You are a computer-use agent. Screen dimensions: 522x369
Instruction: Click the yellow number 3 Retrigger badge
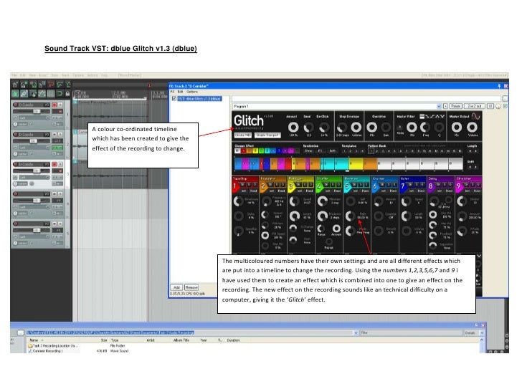(x=291, y=187)
